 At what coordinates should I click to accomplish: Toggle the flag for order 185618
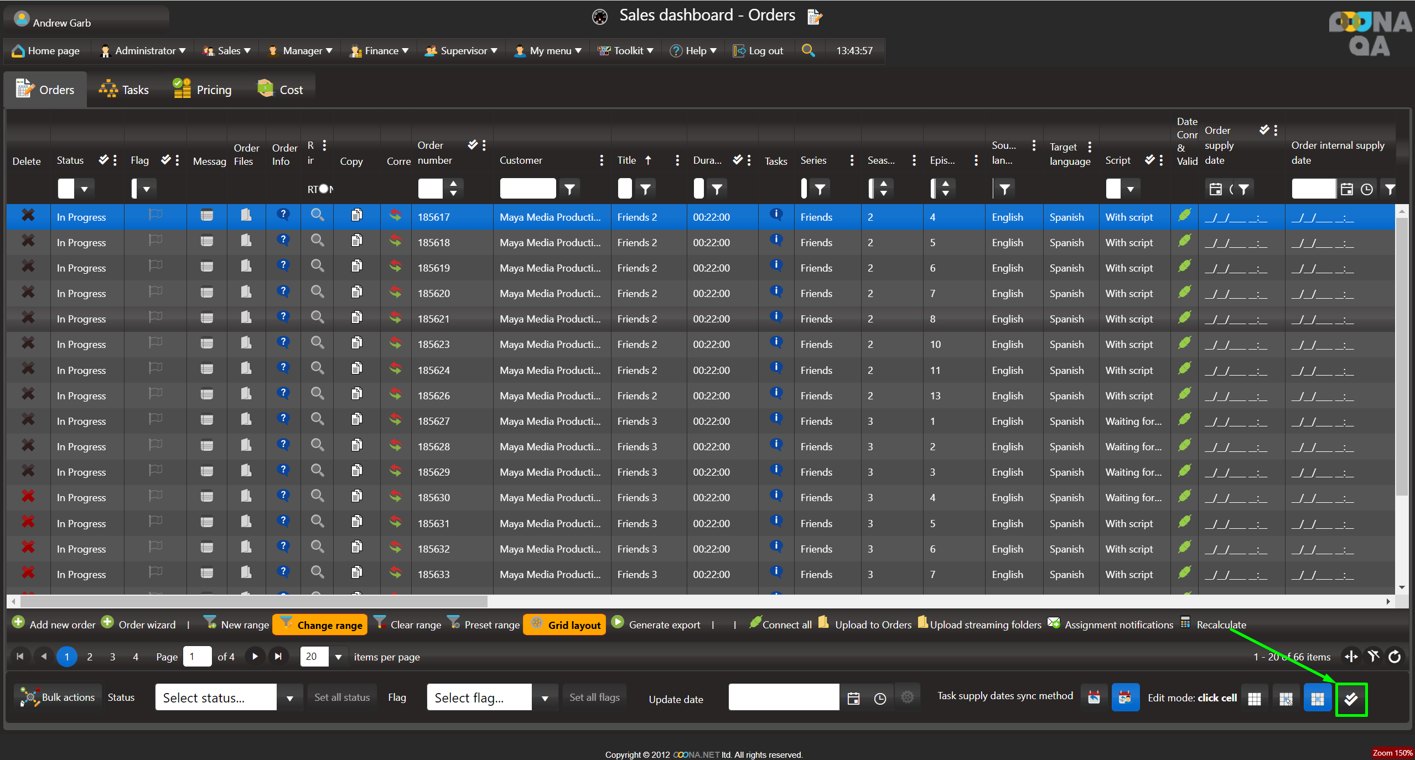coord(156,241)
